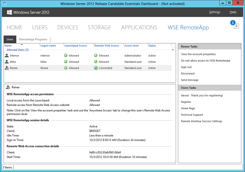The width and height of the screenshot is (245, 172).
Task: Select the Allowed Users (3) group header
Action: [17, 50]
